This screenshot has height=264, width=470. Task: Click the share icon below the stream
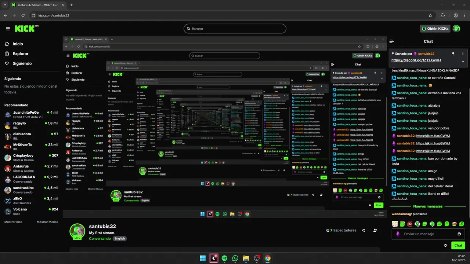[363, 230]
